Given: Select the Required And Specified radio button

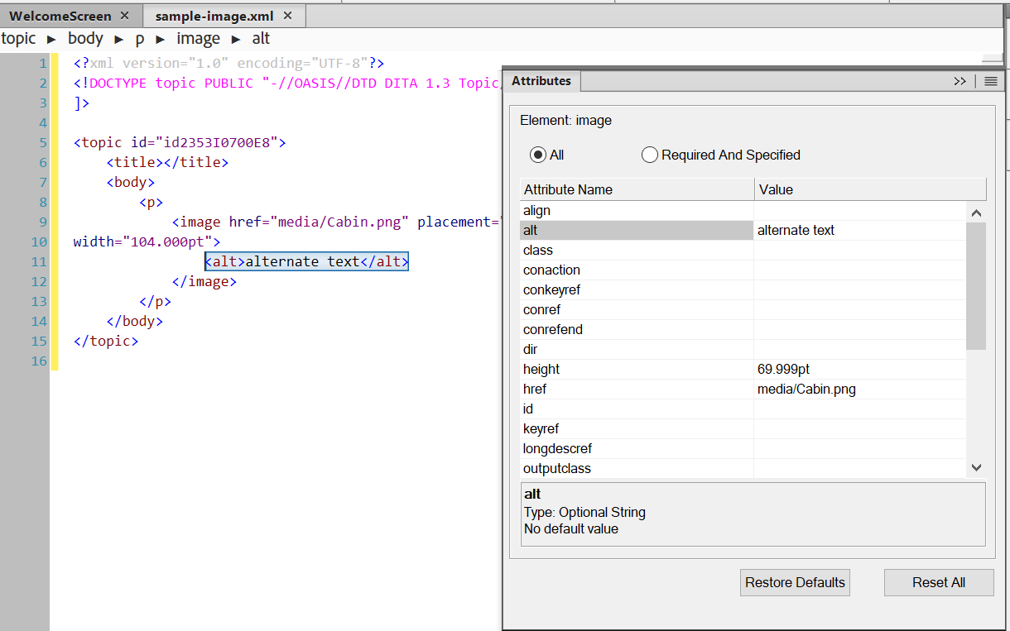Looking at the screenshot, I should coord(650,155).
